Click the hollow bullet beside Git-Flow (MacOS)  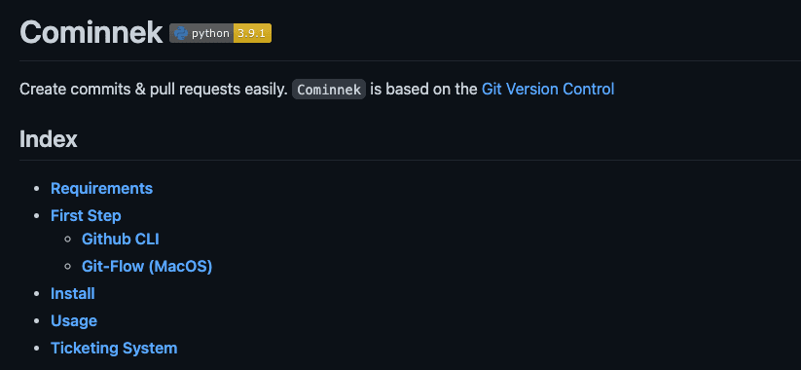(67, 266)
